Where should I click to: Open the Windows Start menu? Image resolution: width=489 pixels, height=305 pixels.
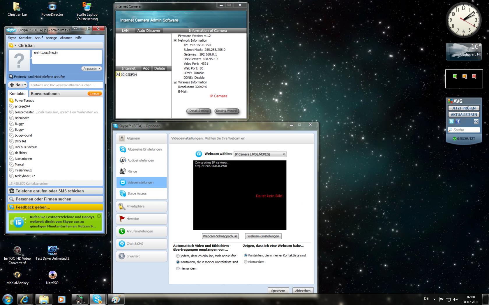point(8,299)
